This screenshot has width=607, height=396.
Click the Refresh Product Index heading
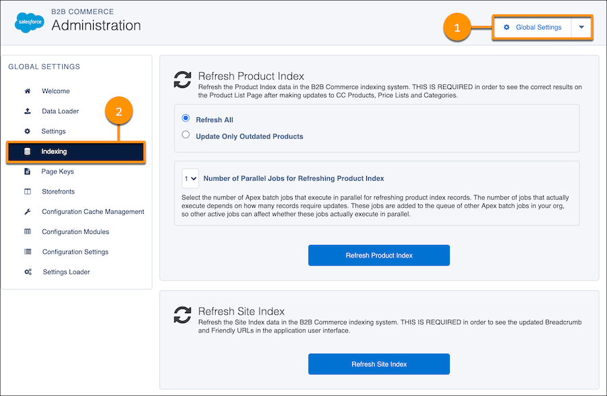click(x=251, y=76)
